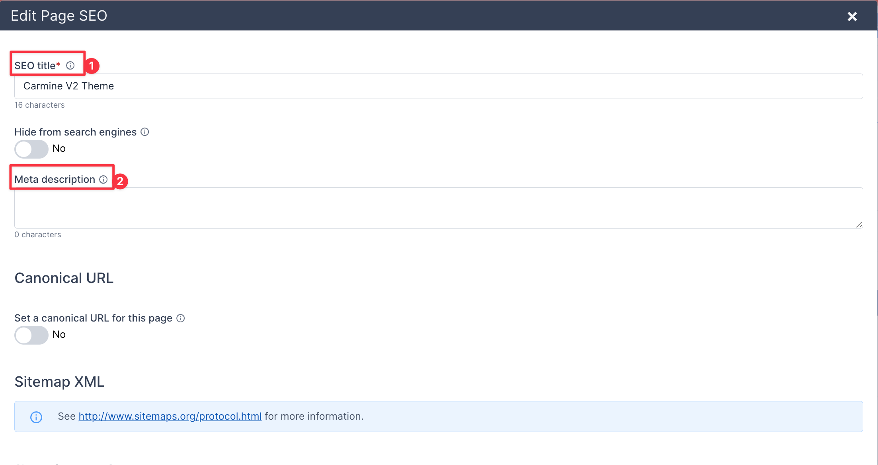Click the red number 2 annotation badge
Image resolution: width=878 pixels, height=465 pixels.
tap(120, 181)
